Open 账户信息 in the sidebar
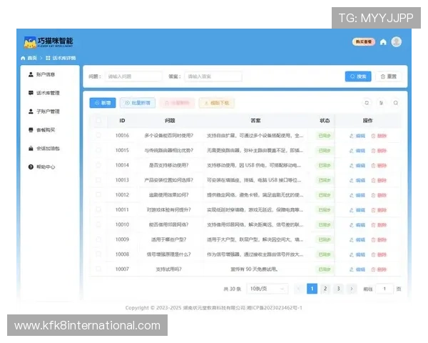This screenshot has width=428, height=343. tap(42, 74)
